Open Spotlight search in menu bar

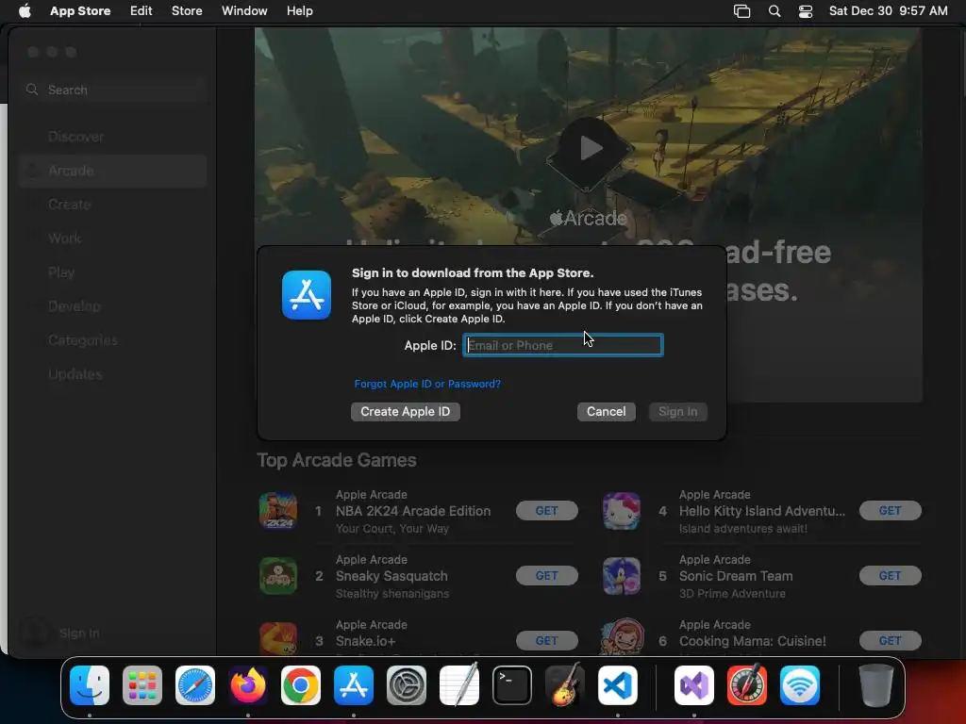click(x=774, y=11)
